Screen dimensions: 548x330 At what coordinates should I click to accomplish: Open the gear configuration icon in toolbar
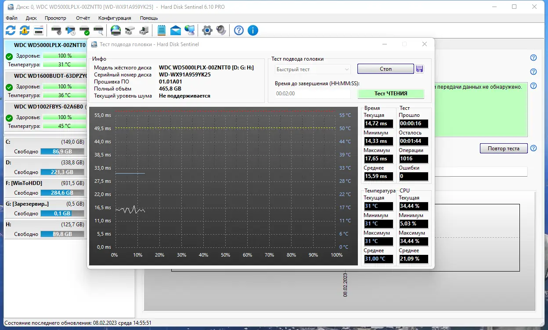coord(207,30)
